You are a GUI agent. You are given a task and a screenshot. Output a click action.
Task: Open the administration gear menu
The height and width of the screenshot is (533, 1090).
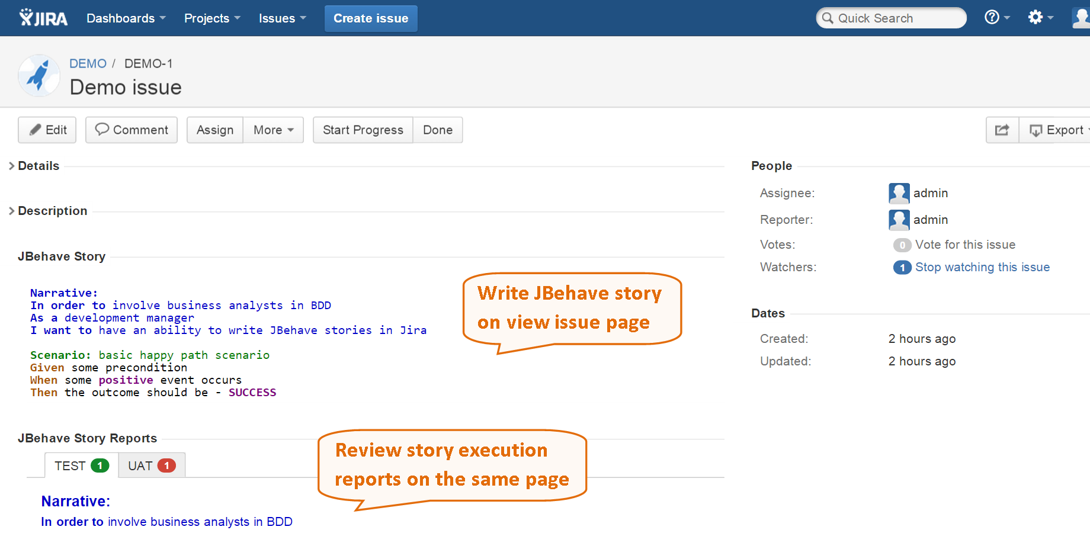click(x=1040, y=17)
